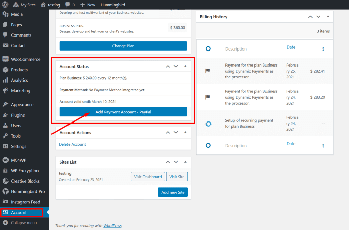This screenshot has width=349, height=230.
Task: Click the Analytics bar chart icon
Action: 5,80
